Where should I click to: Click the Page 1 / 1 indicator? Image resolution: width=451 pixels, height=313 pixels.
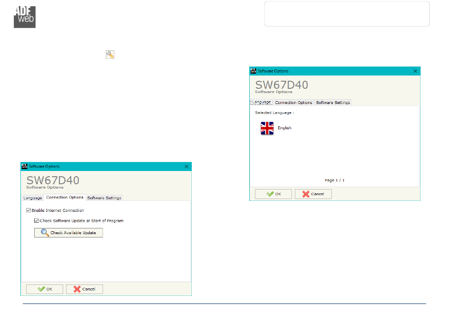pyautogui.click(x=335, y=180)
